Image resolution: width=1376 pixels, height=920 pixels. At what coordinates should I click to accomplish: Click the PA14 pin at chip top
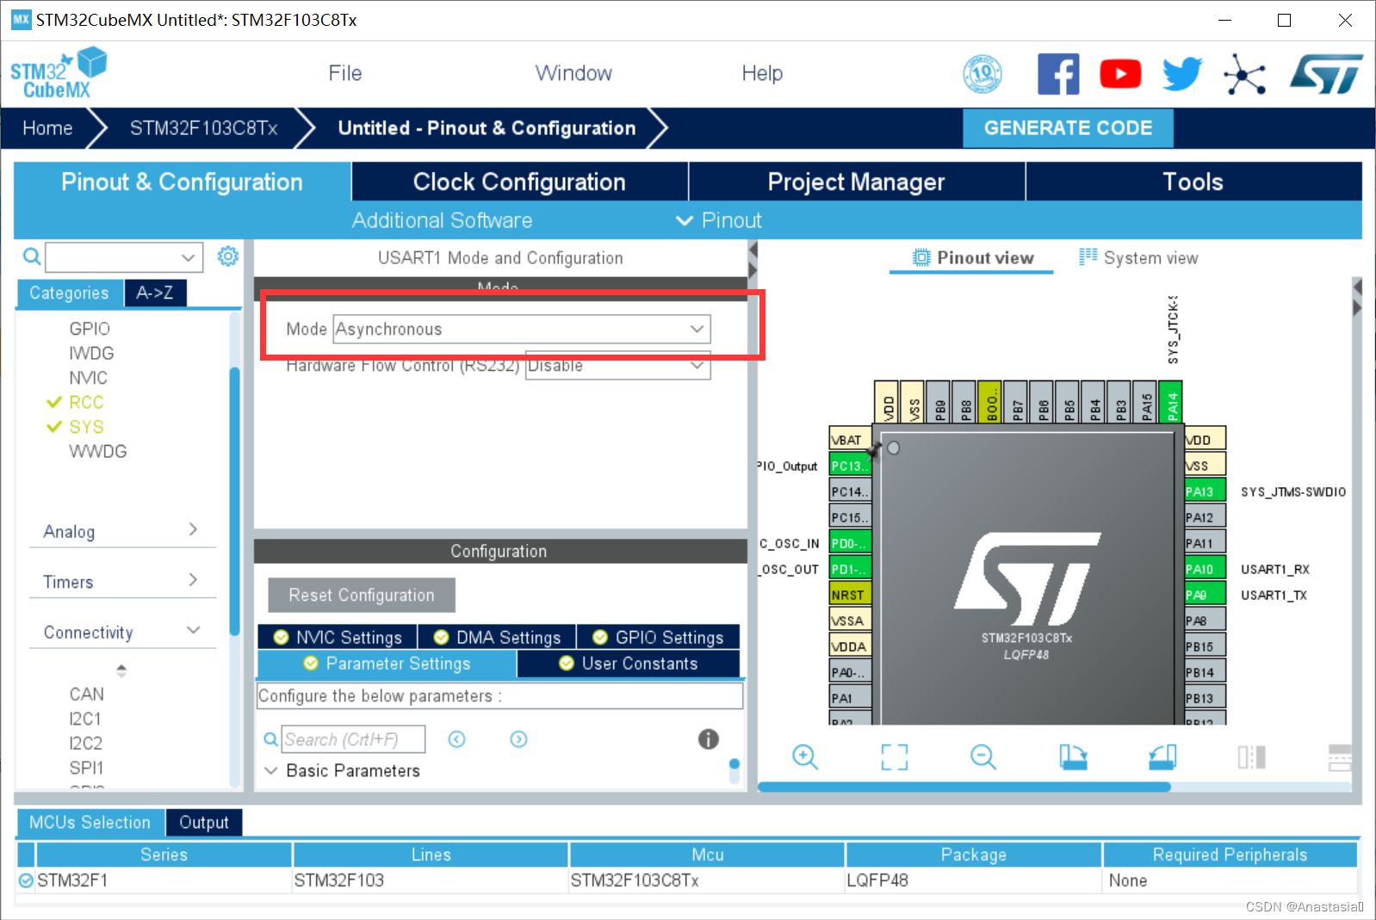pyautogui.click(x=1171, y=403)
